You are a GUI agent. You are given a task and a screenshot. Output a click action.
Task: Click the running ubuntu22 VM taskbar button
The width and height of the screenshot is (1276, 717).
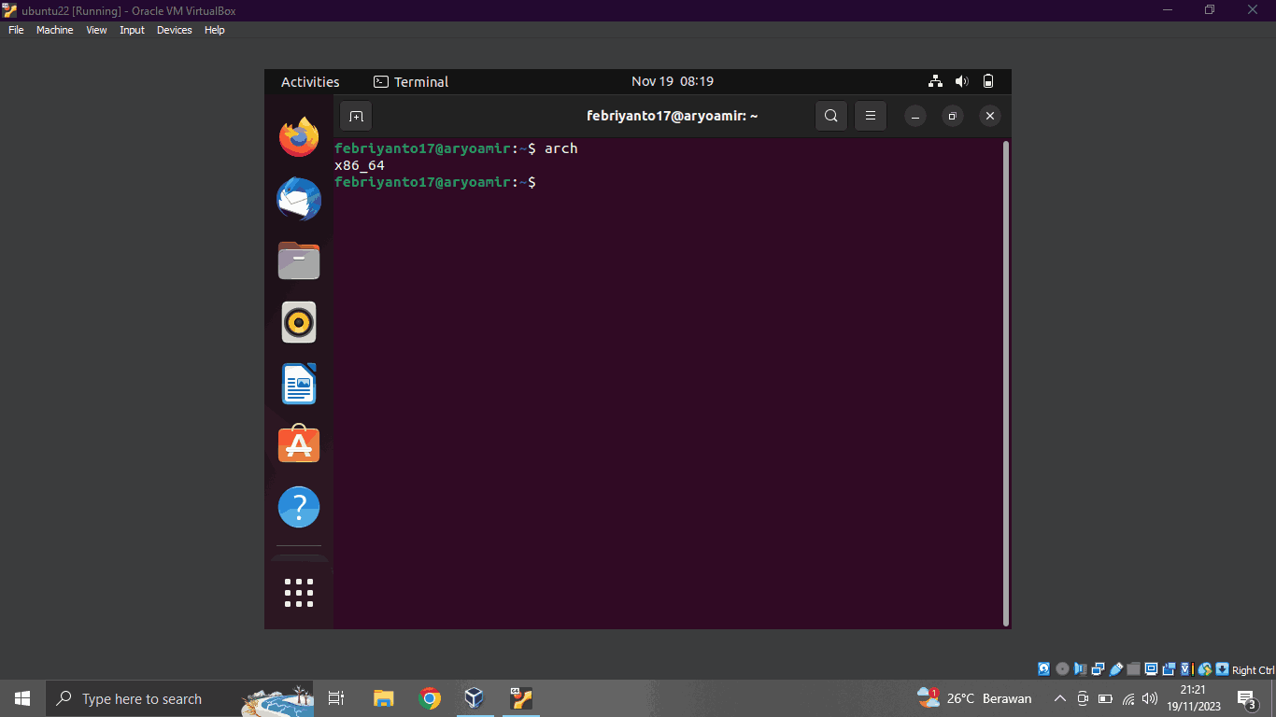(x=520, y=698)
